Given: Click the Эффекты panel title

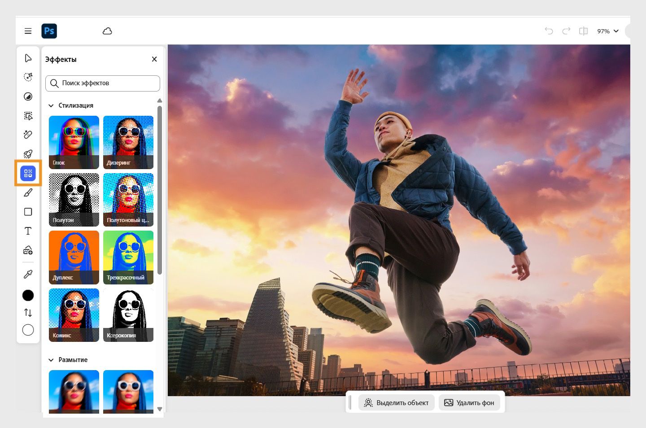Looking at the screenshot, I should [61, 60].
